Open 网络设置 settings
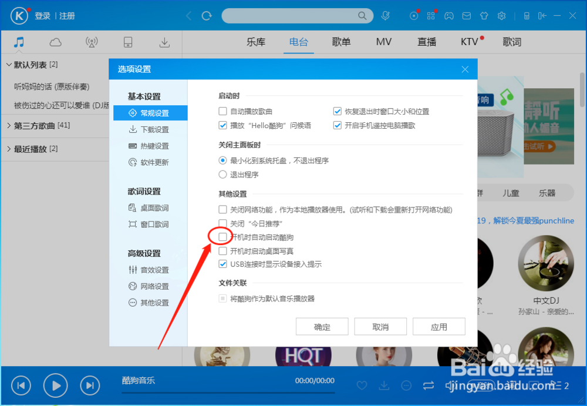This screenshot has height=406, width=587. point(150,286)
